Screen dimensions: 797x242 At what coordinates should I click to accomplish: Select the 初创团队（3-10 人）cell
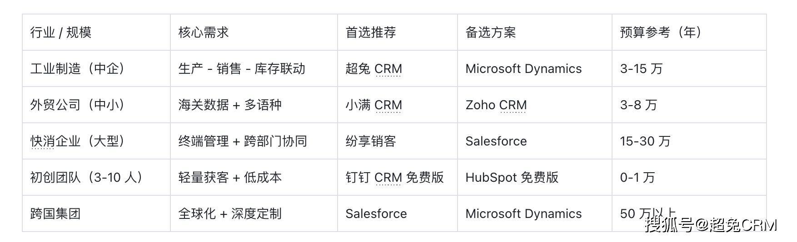click(x=86, y=178)
